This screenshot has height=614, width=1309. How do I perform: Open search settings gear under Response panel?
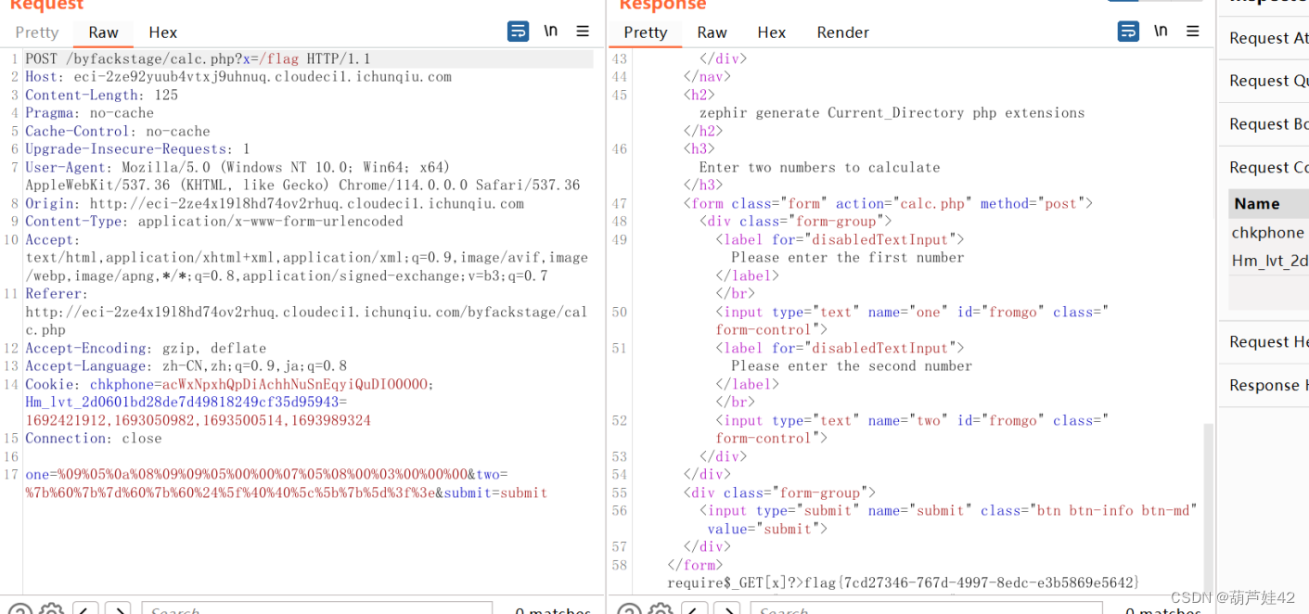pyautogui.click(x=660, y=609)
